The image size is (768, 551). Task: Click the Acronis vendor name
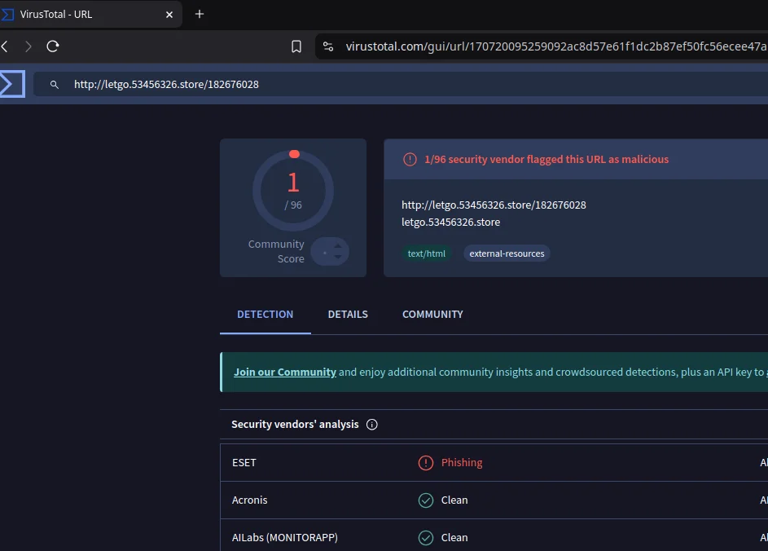[x=250, y=500]
